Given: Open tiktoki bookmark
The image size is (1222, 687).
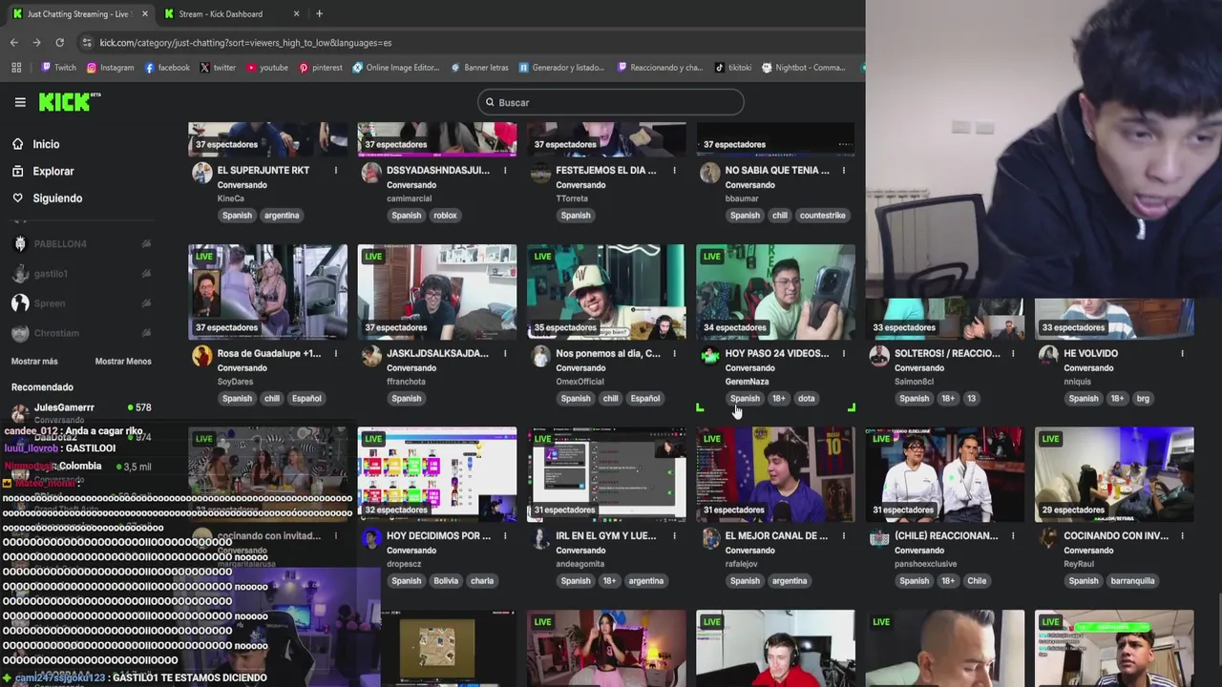Looking at the screenshot, I should 732,68.
